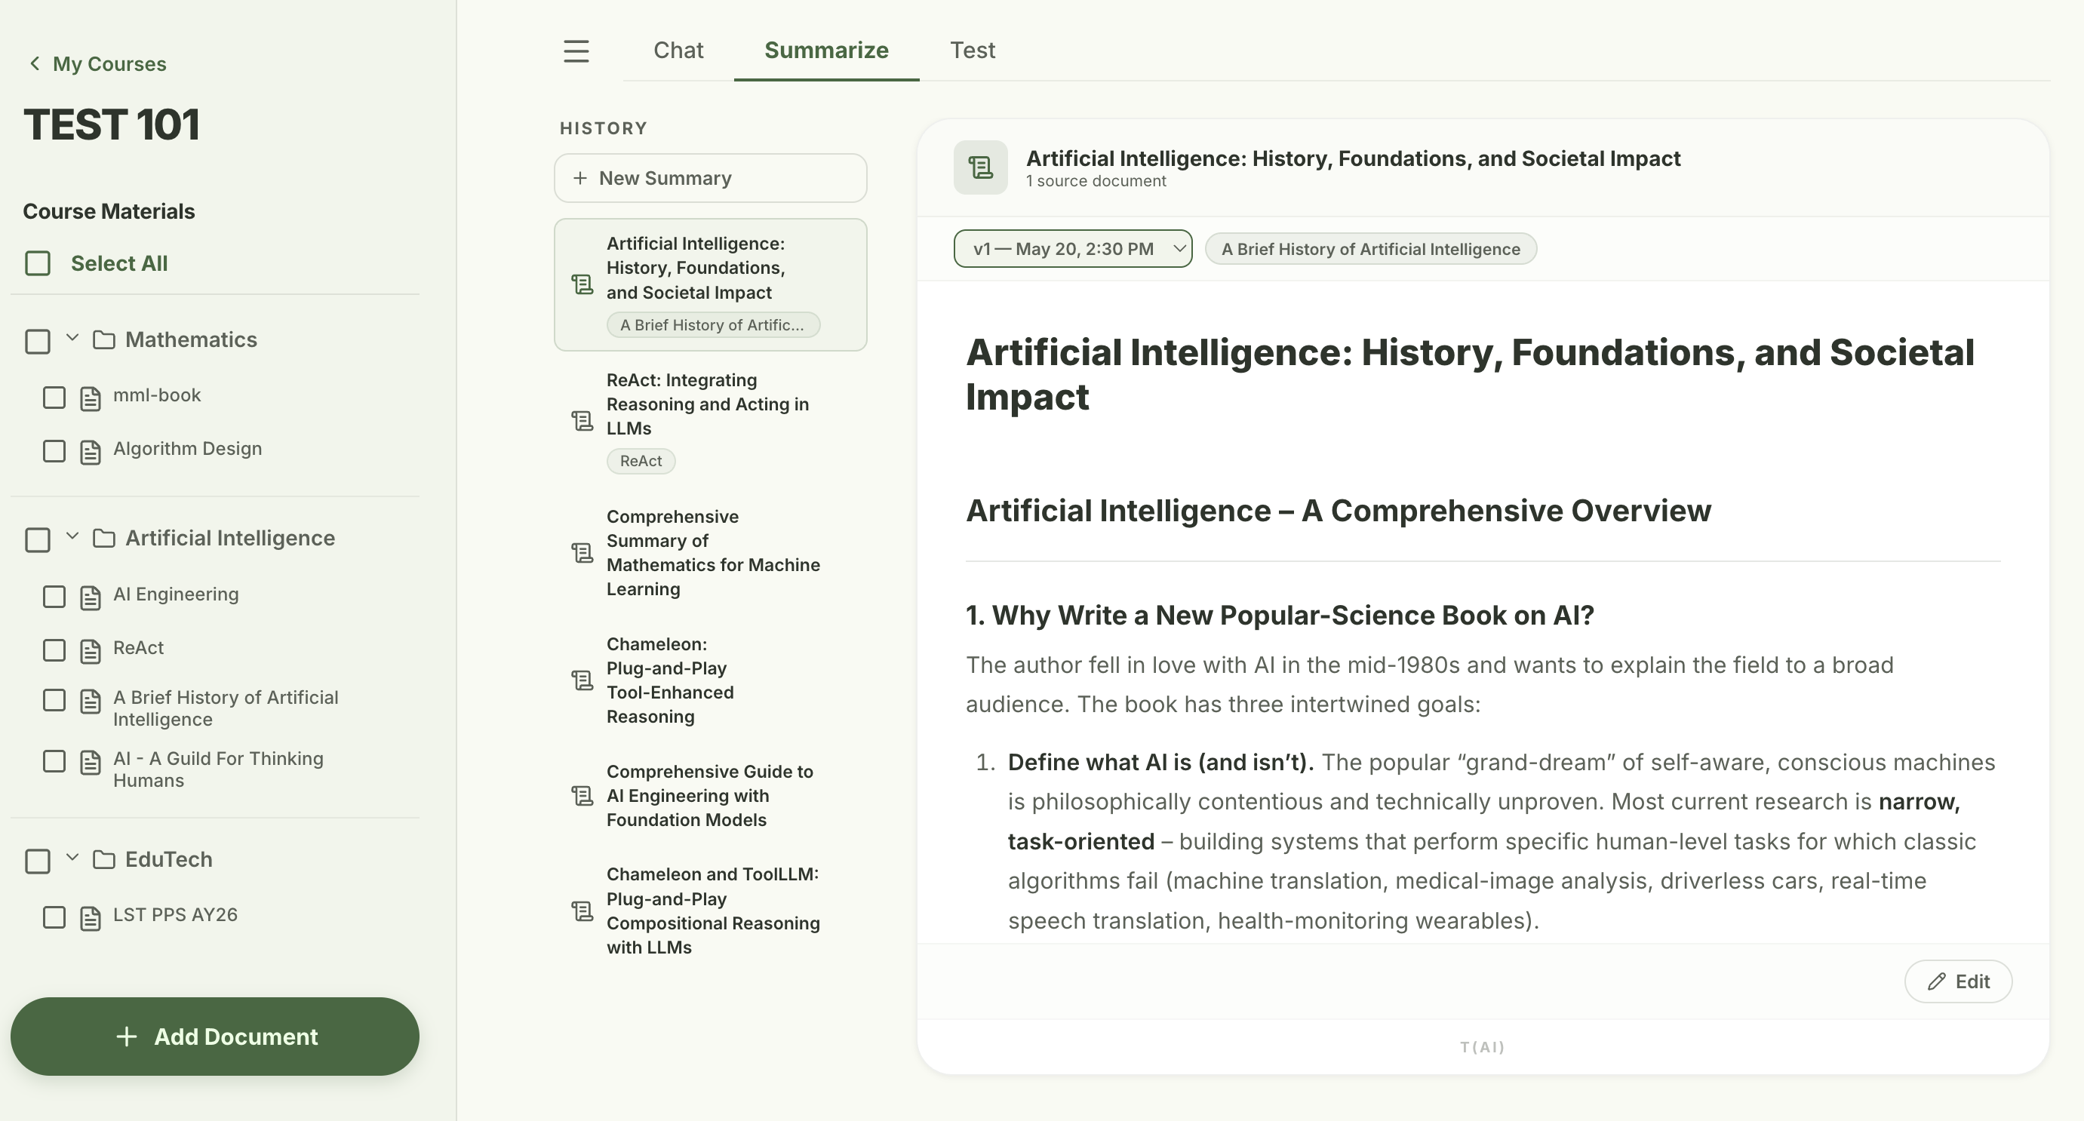Image resolution: width=2084 pixels, height=1121 pixels.
Task: Click the mml-book document icon
Action: [91, 398]
